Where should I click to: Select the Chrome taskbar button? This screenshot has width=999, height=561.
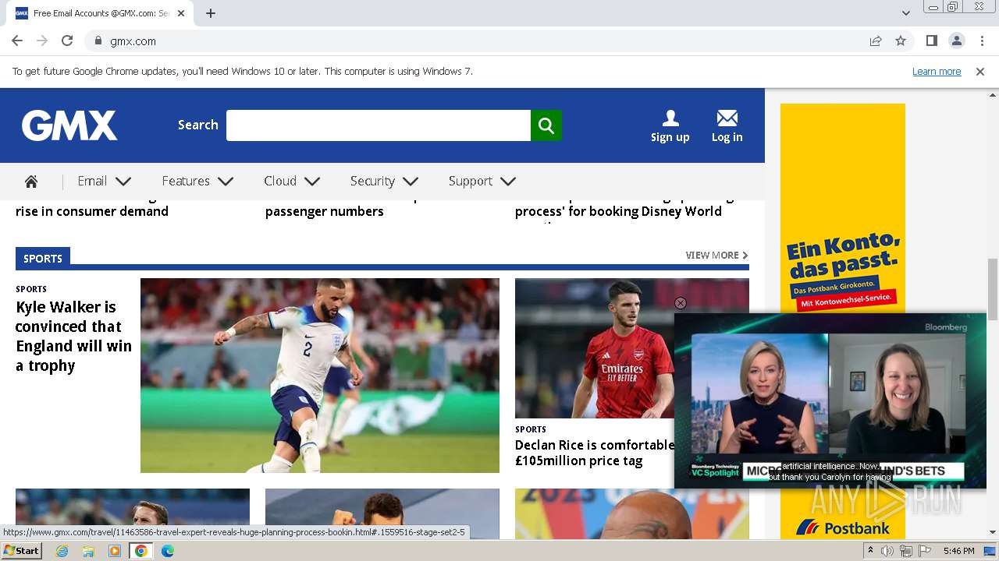[x=140, y=551]
